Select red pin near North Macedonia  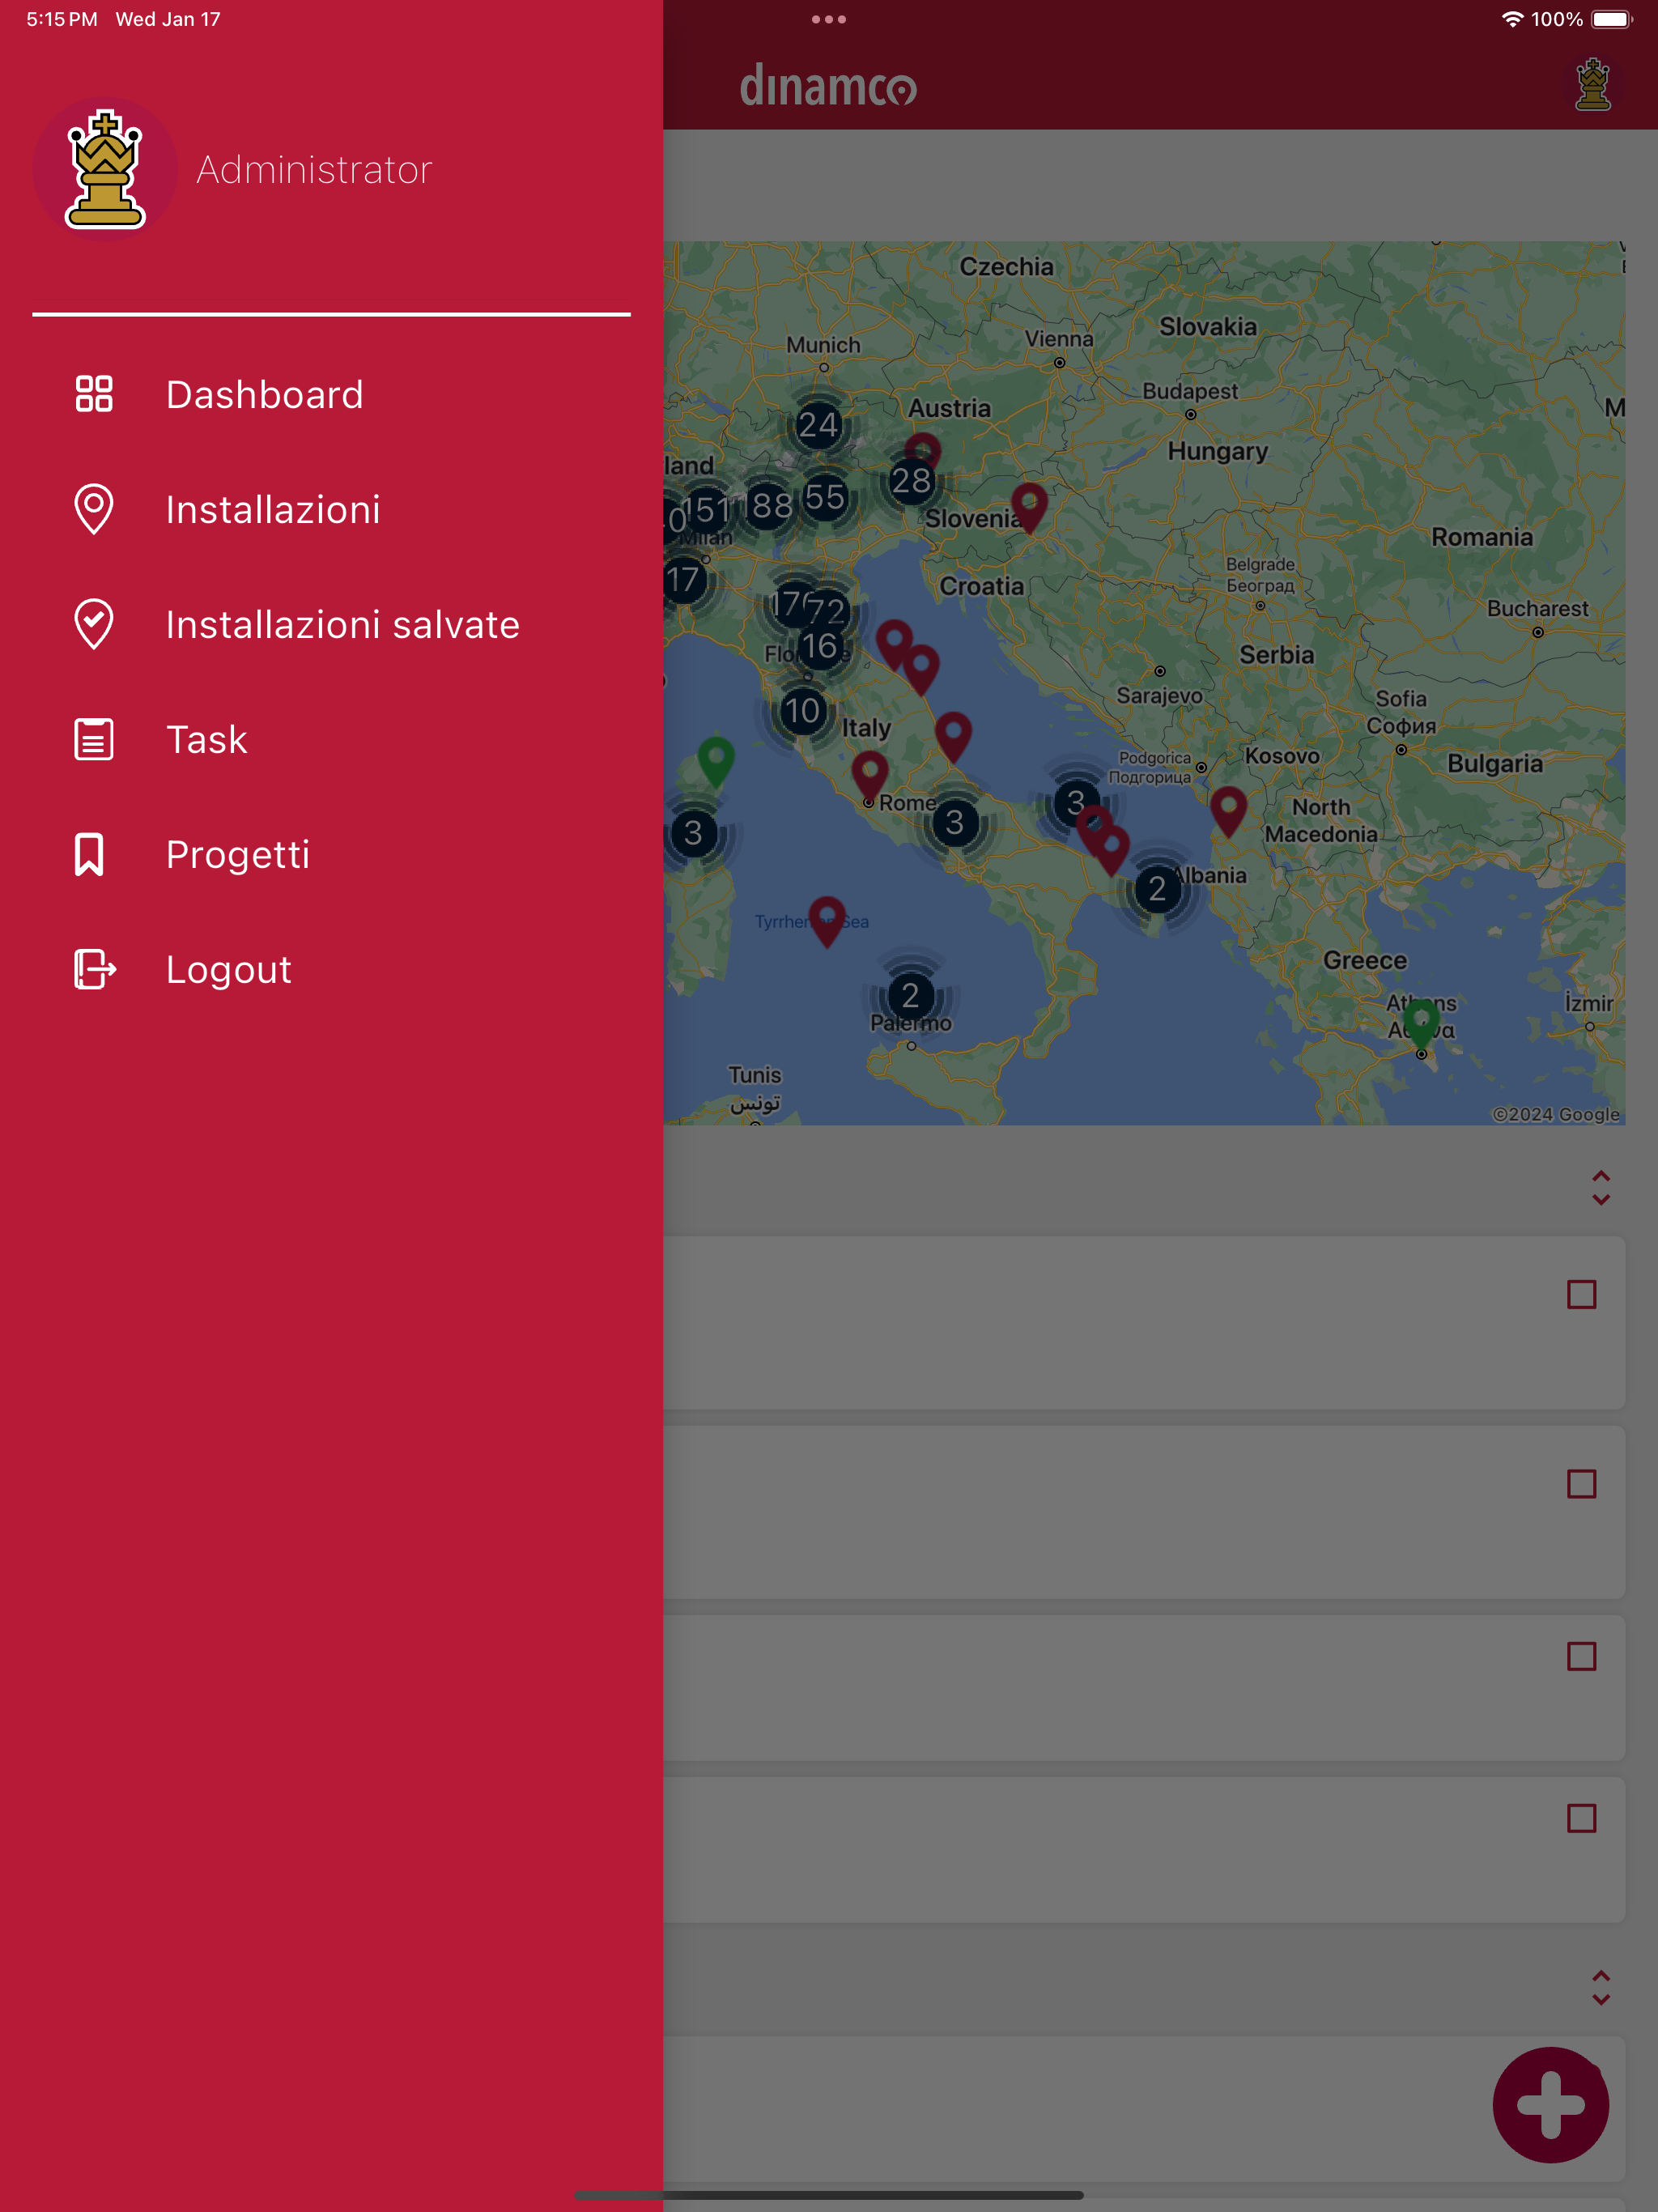[1228, 812]
